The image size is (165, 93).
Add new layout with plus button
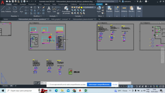tap(15, 86)
